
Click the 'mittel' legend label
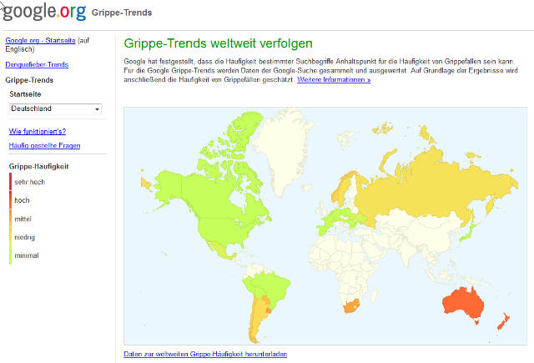point(23,219)
